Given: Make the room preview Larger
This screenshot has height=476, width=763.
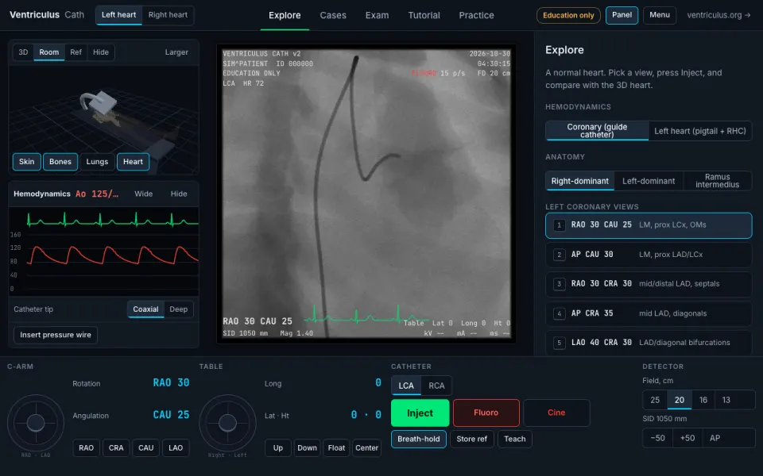Looking at the screenshot, I should pos(176,52).
